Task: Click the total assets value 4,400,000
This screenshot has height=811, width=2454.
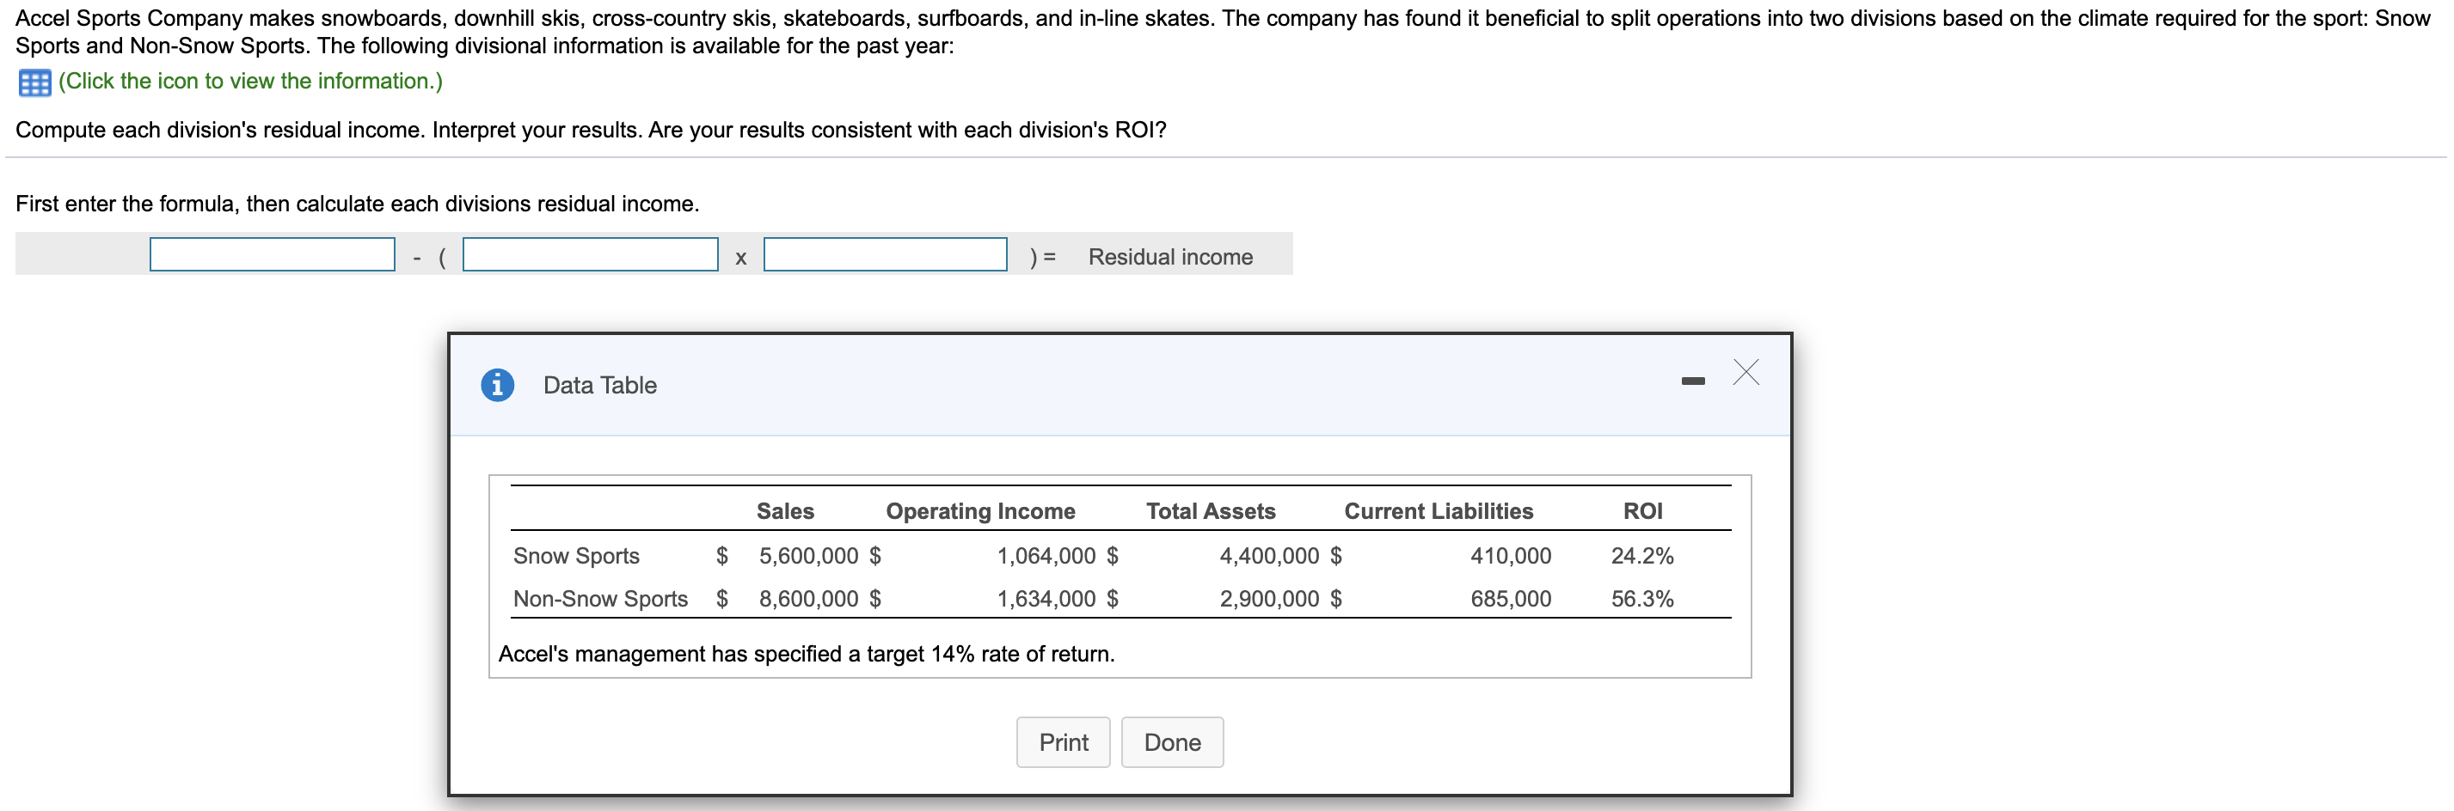Action: tap(1269, 556)
